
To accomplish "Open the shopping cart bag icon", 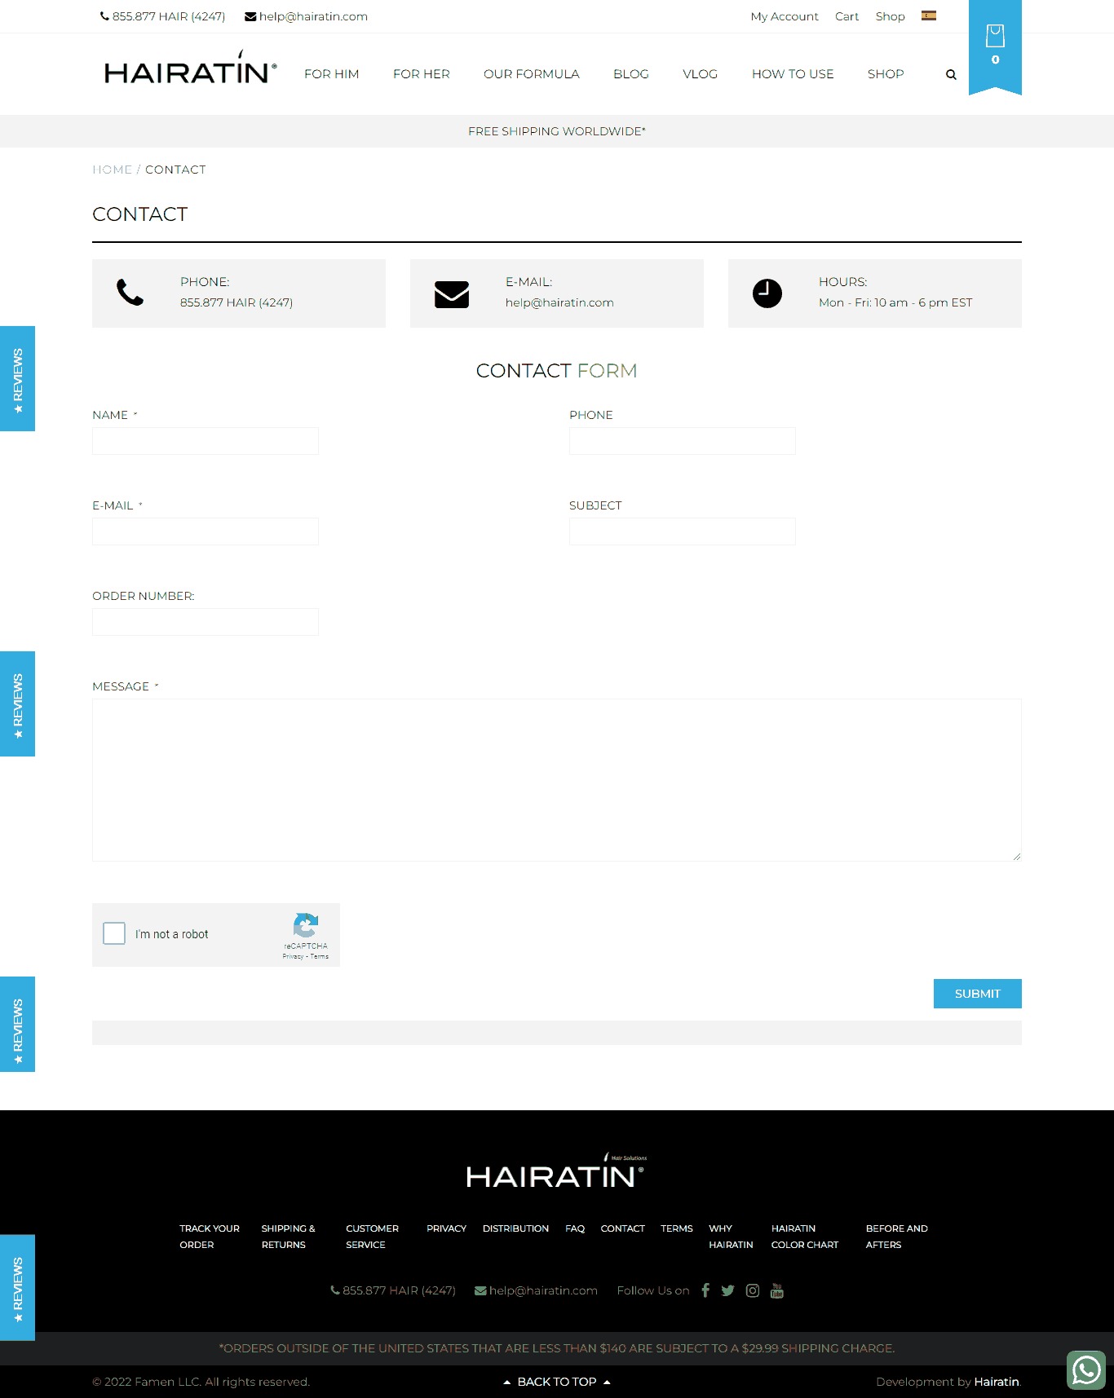I will click(994, 37).
